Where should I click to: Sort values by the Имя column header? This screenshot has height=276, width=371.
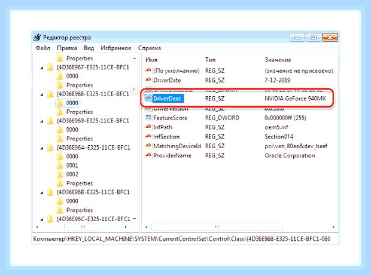pos(151,60)
